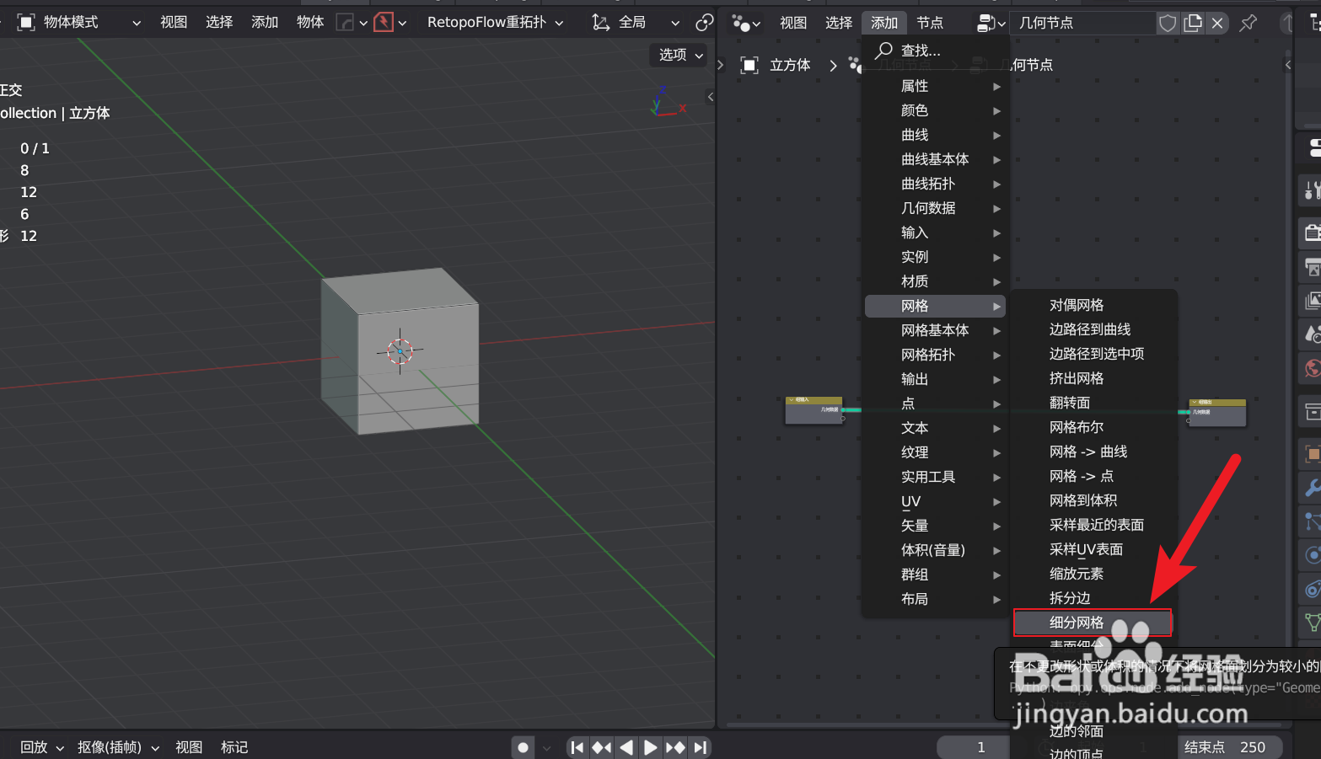This screenshot has height=759, width=1321.
Task: Open the viewport View menu
Action: 174,22
